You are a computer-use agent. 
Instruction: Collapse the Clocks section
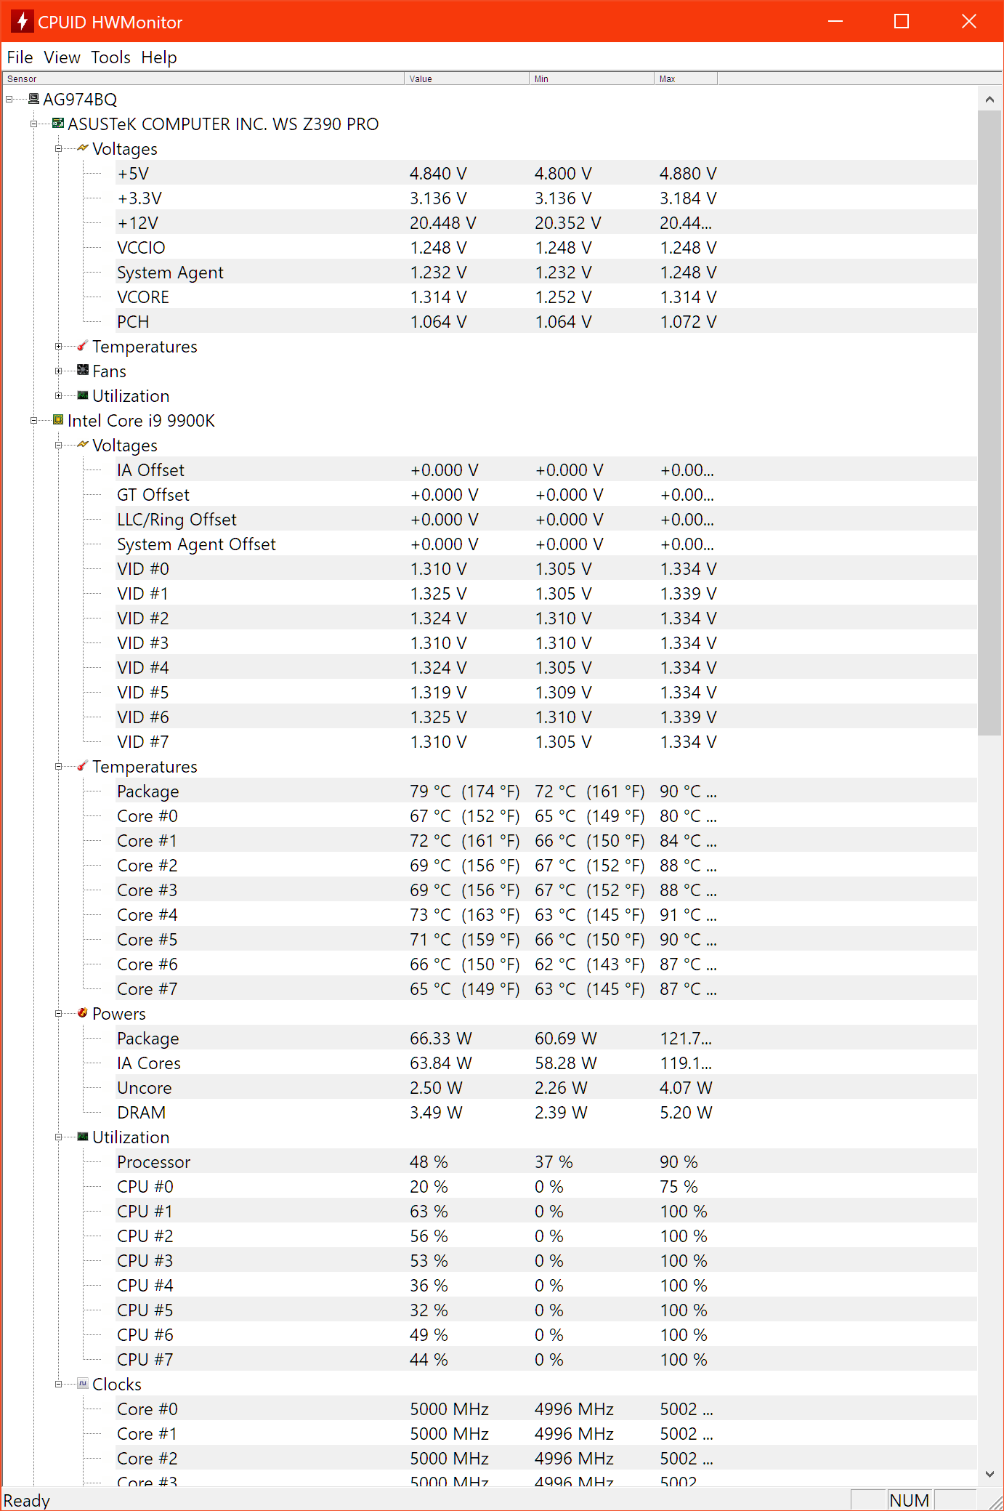coord(58,1384)
